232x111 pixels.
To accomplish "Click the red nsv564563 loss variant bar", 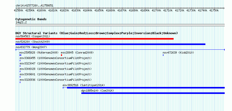I will (x=94, y=39).
